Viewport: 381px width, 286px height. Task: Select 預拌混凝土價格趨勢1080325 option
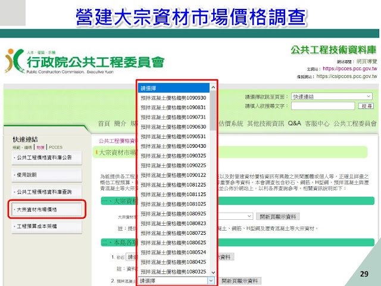tap(173, 272)
